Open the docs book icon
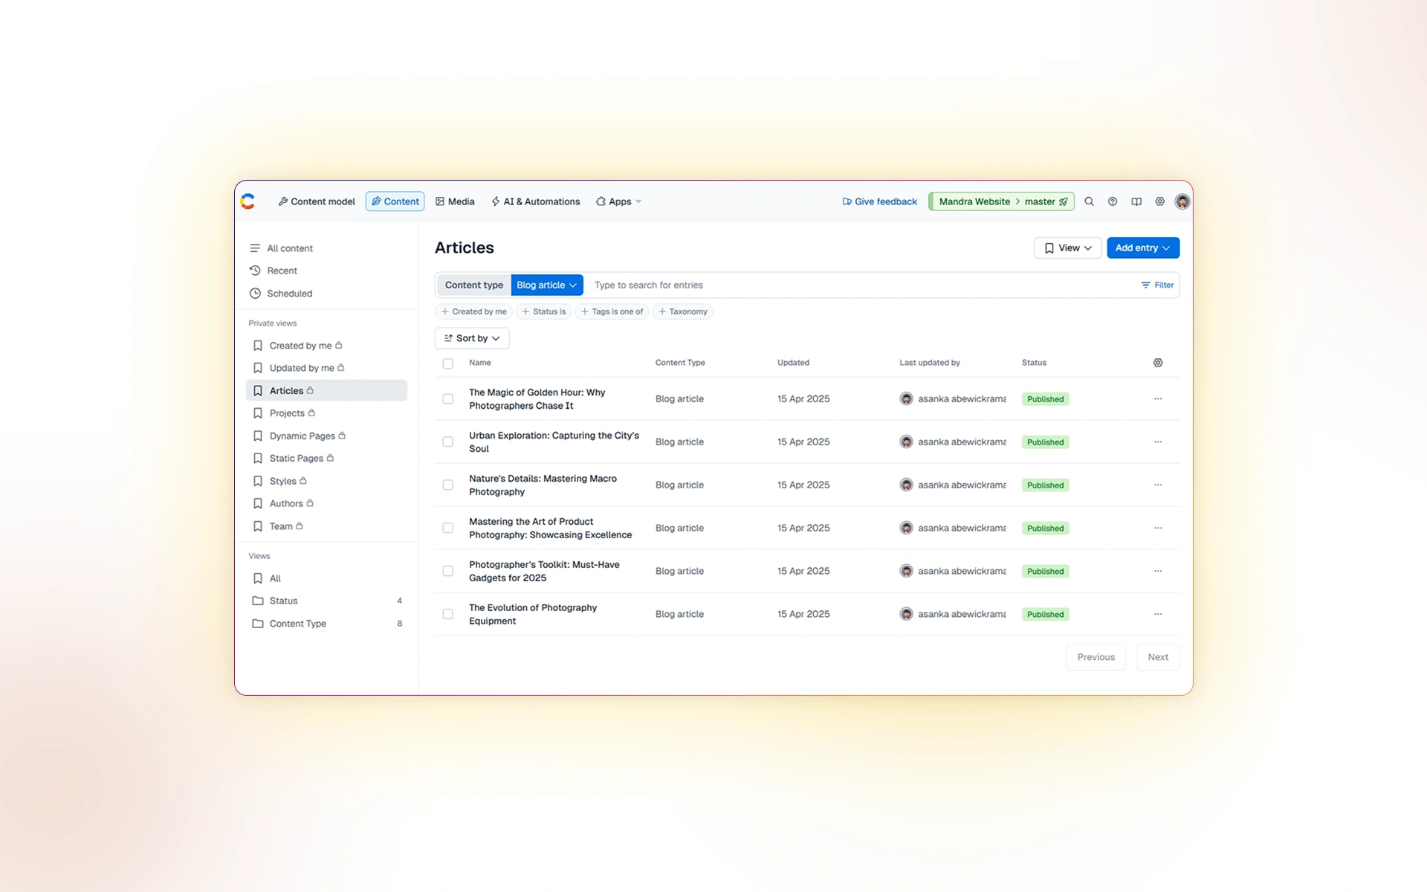1427x892 pixels. point(1136,201)
